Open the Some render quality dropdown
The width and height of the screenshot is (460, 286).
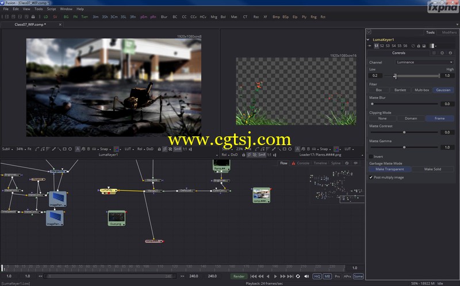pos(358,276)
